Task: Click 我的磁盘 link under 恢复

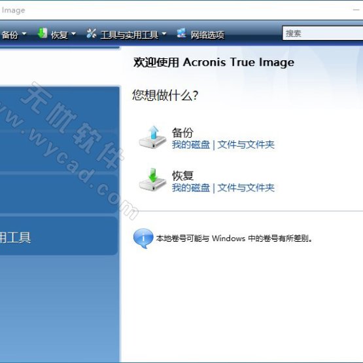Action: (x=191, y=187)
